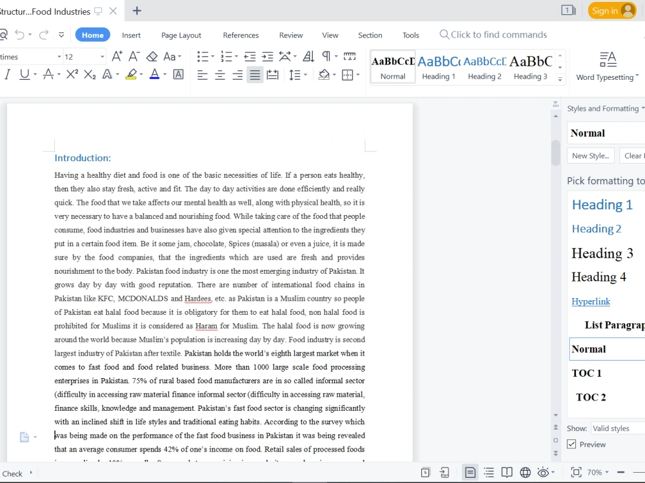Apply Heading 1 from the ribbon gallery
This screenshot has width=645, height=483.
(x=439, y=67)
